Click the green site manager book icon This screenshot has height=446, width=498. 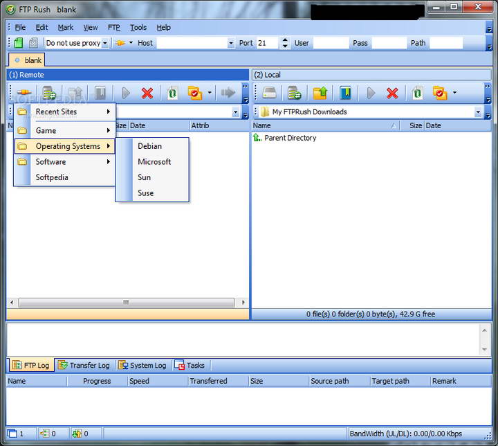click(x=19, y=43)
